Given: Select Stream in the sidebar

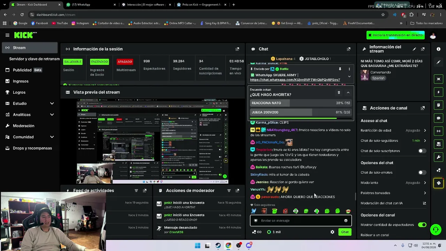Looking at the screenshot, I should click(30, 48).
